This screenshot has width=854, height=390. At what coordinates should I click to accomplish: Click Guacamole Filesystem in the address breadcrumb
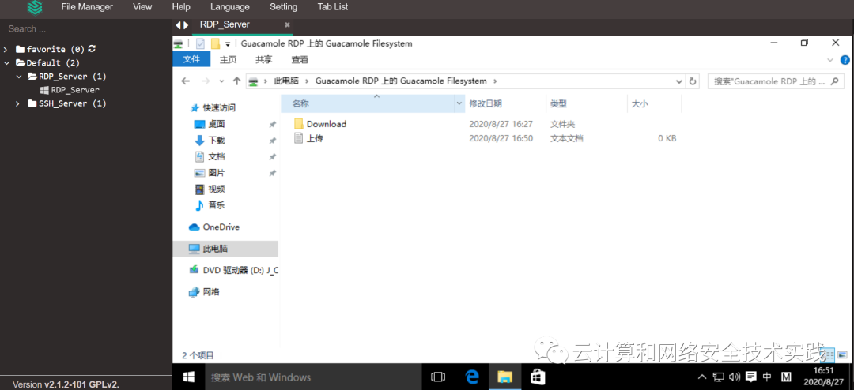[401, 81]
